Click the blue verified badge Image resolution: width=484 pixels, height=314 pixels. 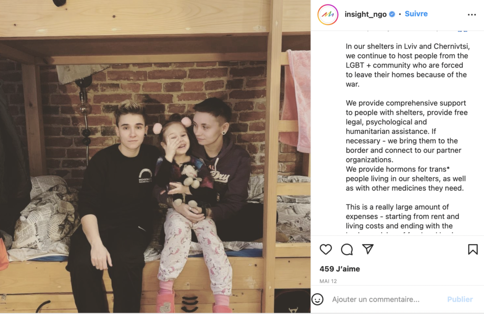pos(392,14)
